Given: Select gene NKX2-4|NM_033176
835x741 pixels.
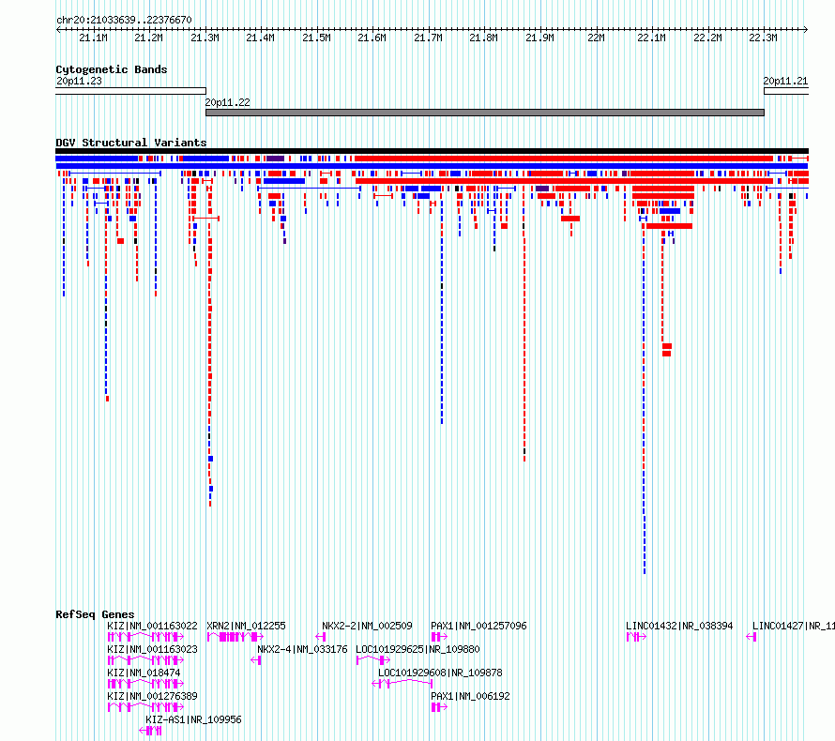Looking at the screenshot, I should [x=302, y=649].
